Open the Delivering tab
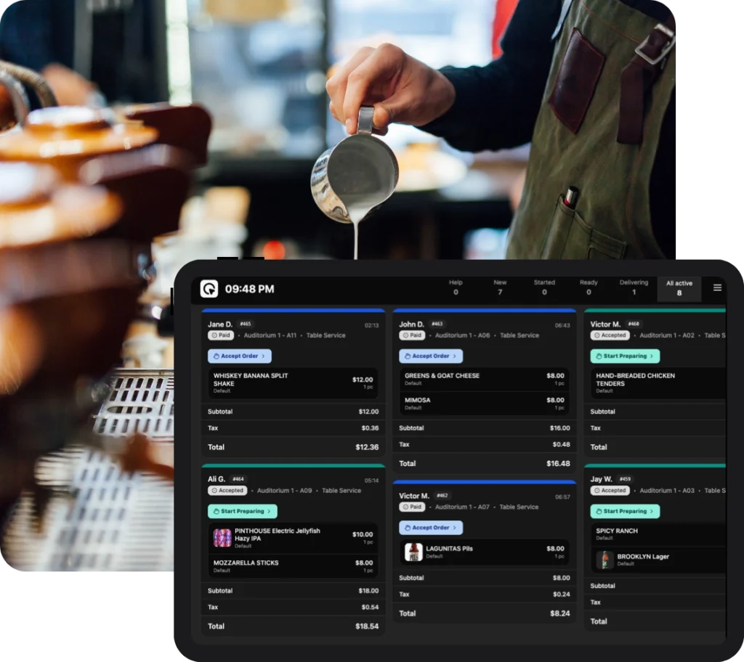This screenshot has width=744, height=662. (x=634, y=287)
